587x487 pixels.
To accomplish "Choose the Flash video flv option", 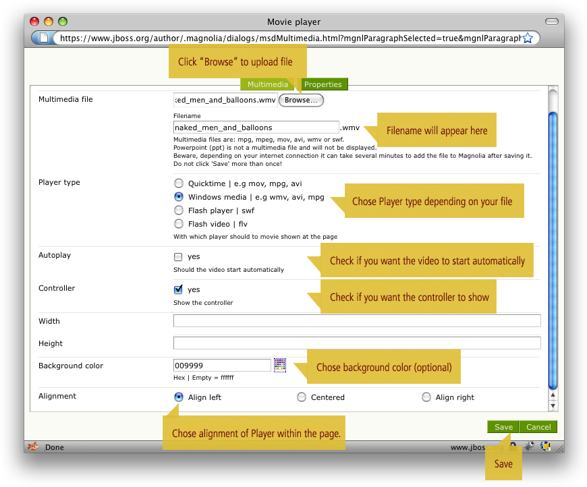I will tap(179, 224).
